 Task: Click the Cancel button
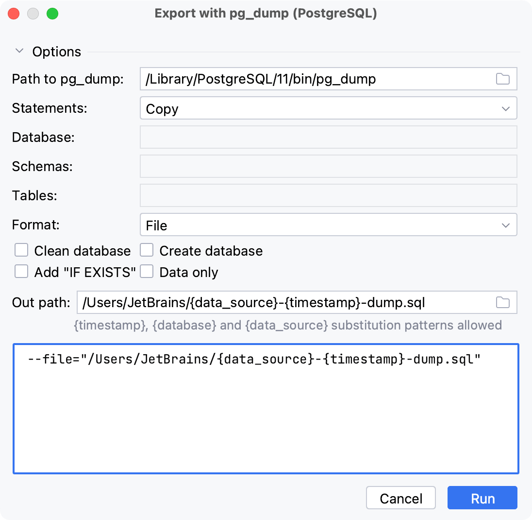tap(400, 498)
